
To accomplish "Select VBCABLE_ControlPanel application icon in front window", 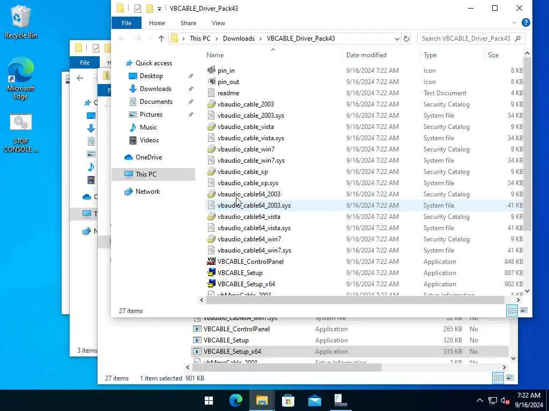I will 211,261.
